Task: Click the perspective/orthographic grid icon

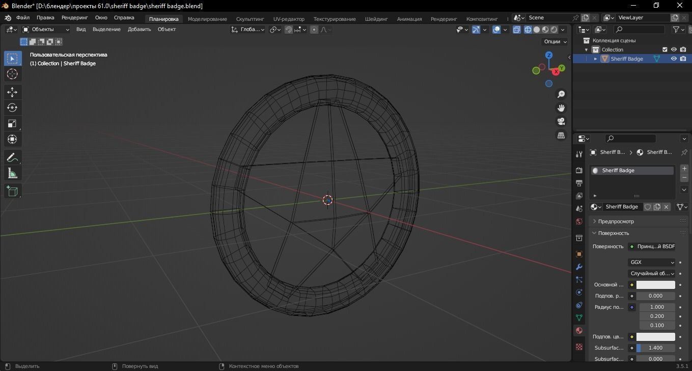Action: (561, 136)
